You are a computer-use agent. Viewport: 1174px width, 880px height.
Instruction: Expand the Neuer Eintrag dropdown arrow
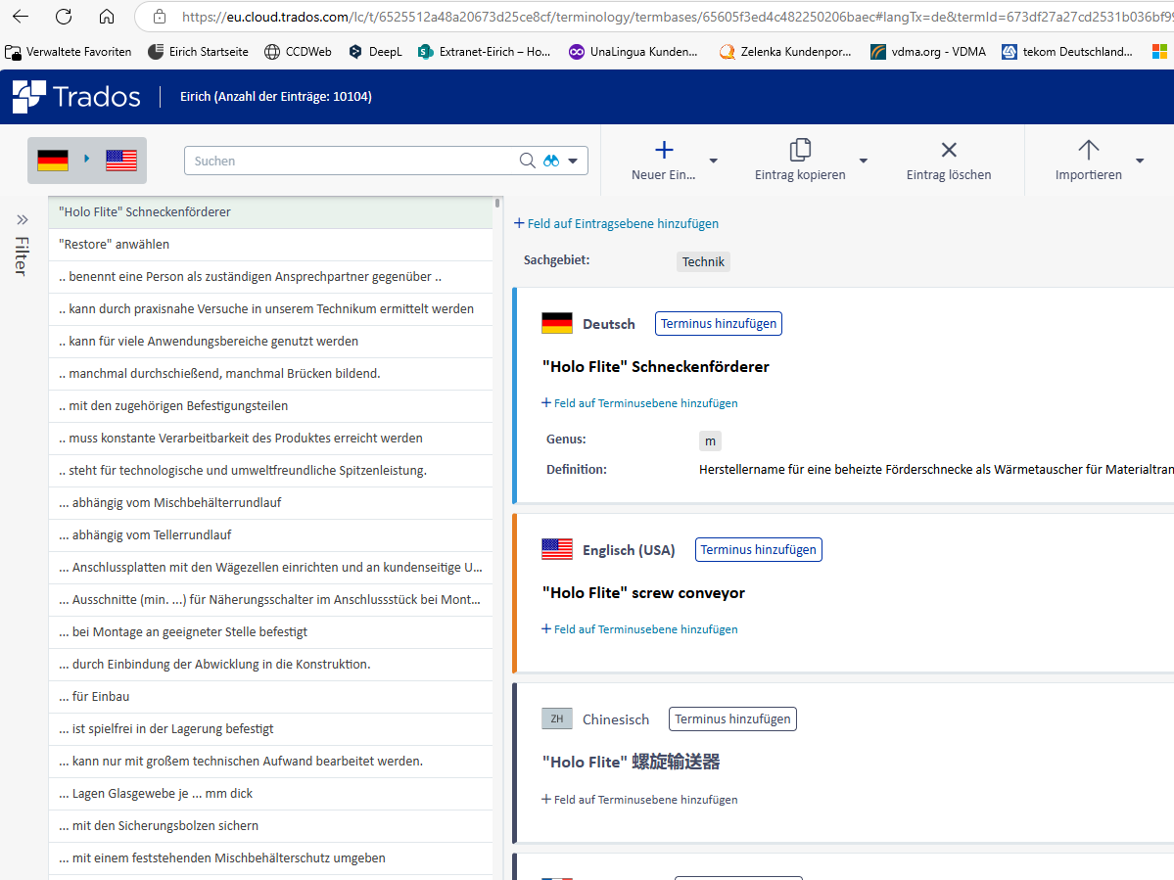[x=713, y=161]
